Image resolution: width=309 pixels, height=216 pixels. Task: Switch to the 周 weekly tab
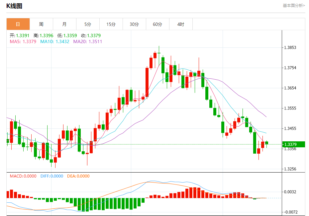click(x=41, y=24)
